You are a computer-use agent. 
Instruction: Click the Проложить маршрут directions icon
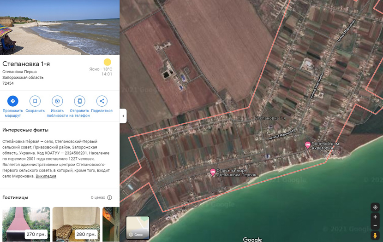coord(12,101)
